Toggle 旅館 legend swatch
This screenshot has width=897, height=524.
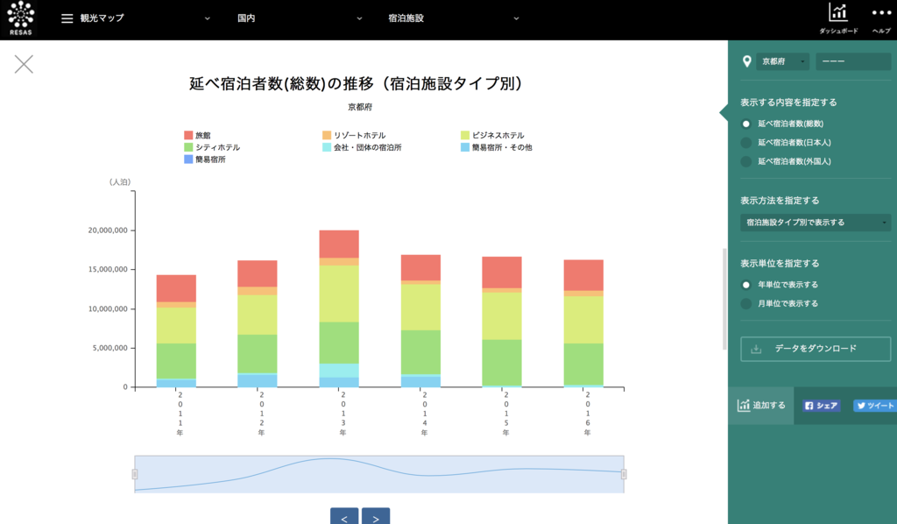(188, 135)
